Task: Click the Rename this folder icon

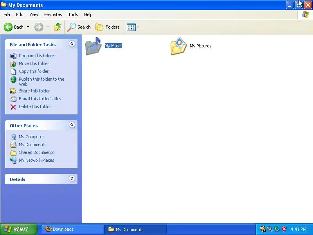Action: pyautogui.click(x=13, y=56)
